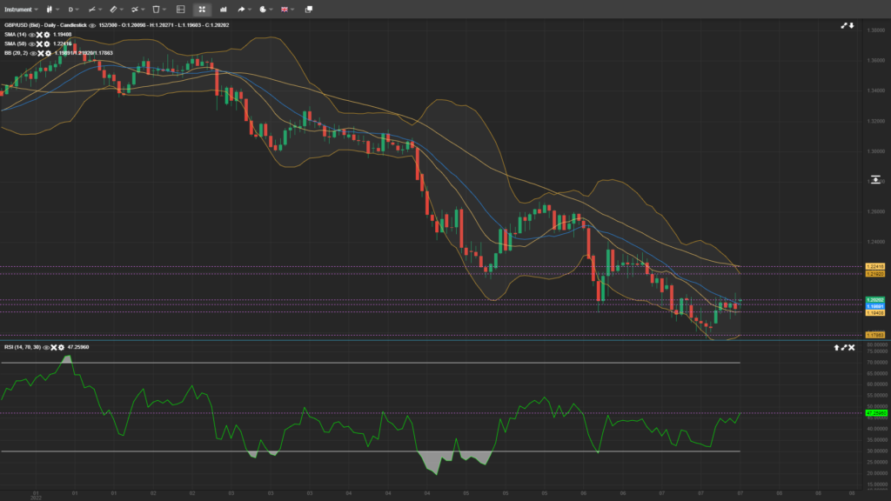Click the trash delete drawings icon
This screenshot has height=501, width=891.
pos(157,9)
